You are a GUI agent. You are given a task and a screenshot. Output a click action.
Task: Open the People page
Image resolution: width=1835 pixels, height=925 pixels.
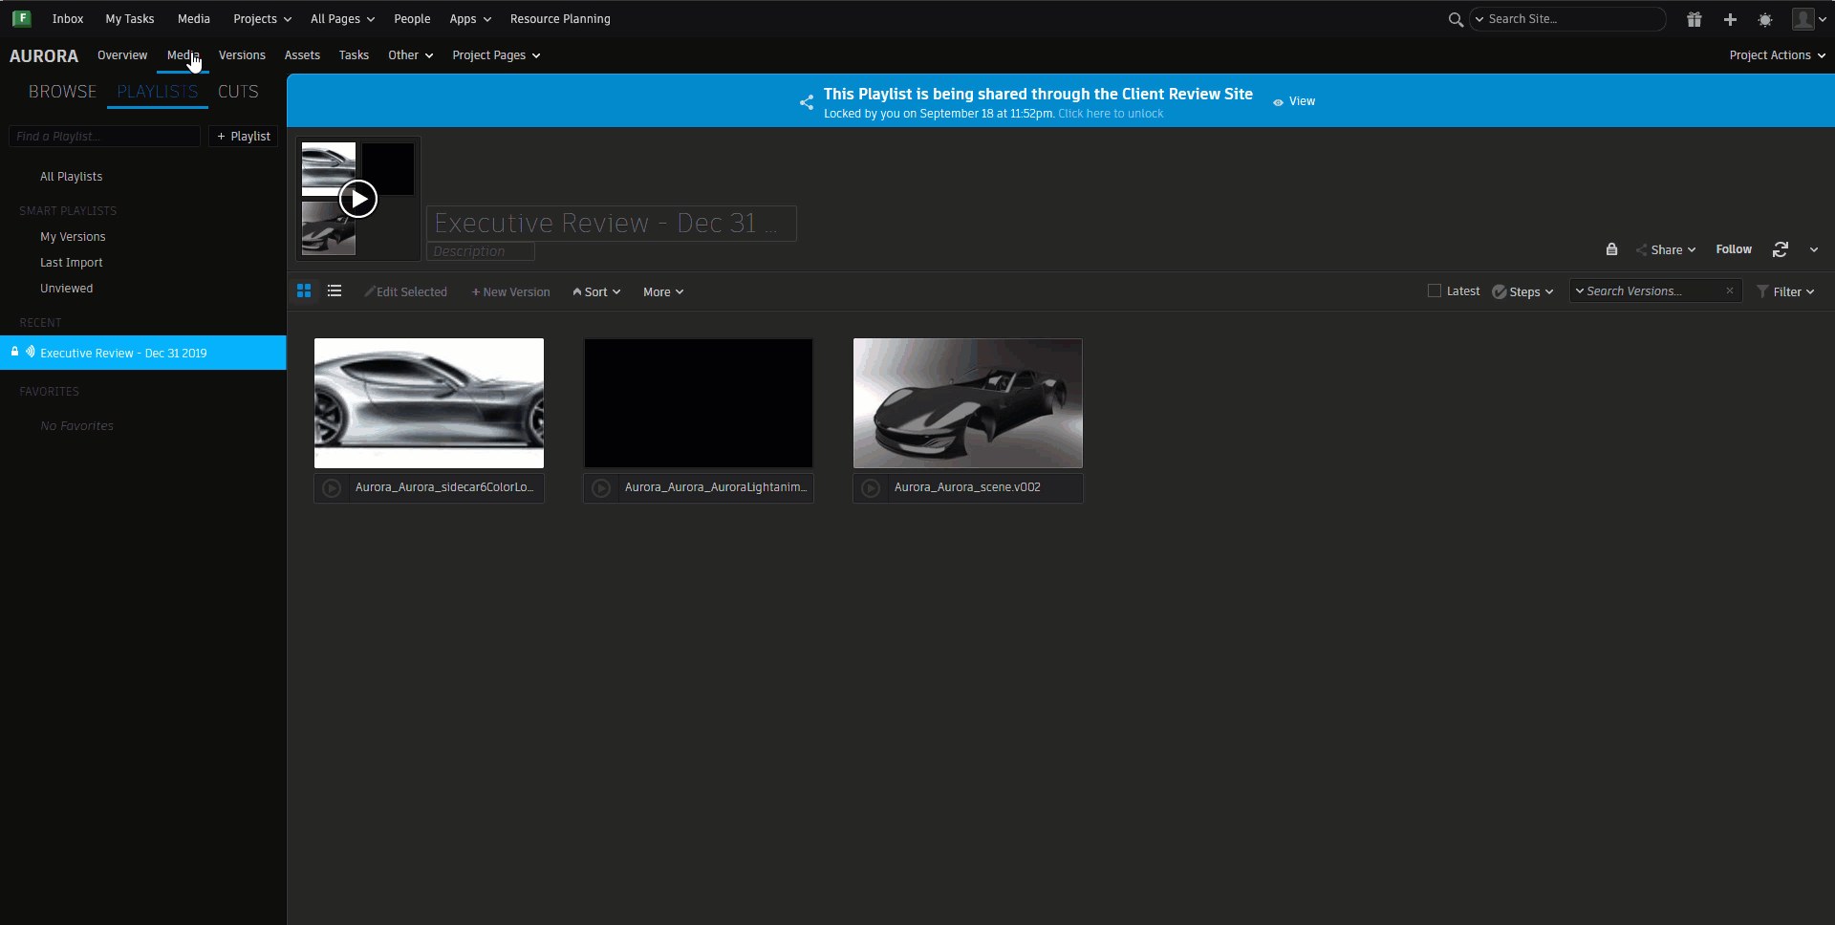(412, 19)
